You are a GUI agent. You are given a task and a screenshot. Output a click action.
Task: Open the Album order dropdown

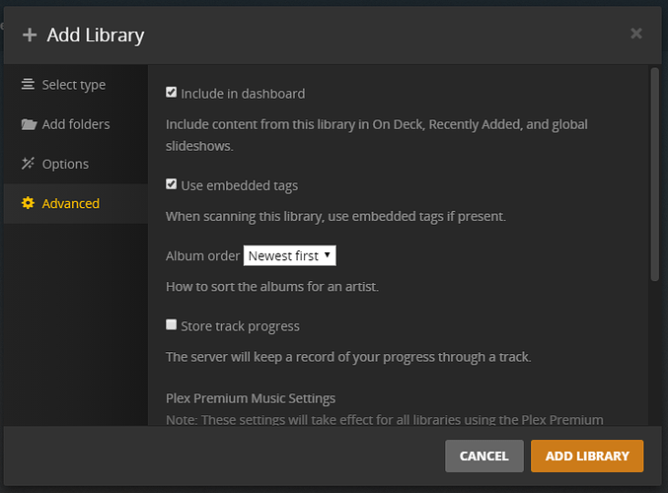[x=289, y=255]
